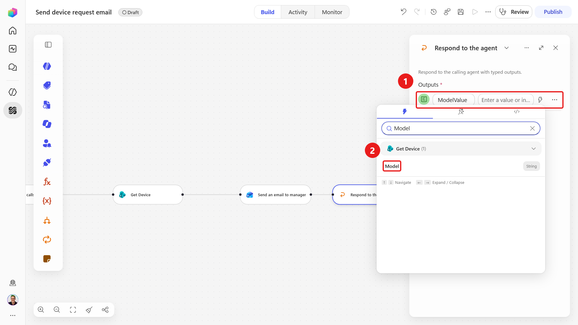The height and width of the screenshot is (325, 578).
Task: Clear the Model search text with X
Action: coord(532,128)
